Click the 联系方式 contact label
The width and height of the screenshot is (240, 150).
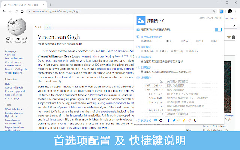tap(146, 121)
